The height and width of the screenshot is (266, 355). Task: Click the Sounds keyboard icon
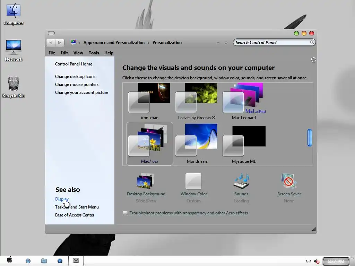pyautogui.click(x=241, y=181)
